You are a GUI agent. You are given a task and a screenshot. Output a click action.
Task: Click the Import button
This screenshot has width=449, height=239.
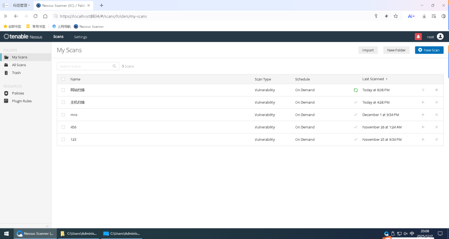pyautogui.click(x=368, y=50)
